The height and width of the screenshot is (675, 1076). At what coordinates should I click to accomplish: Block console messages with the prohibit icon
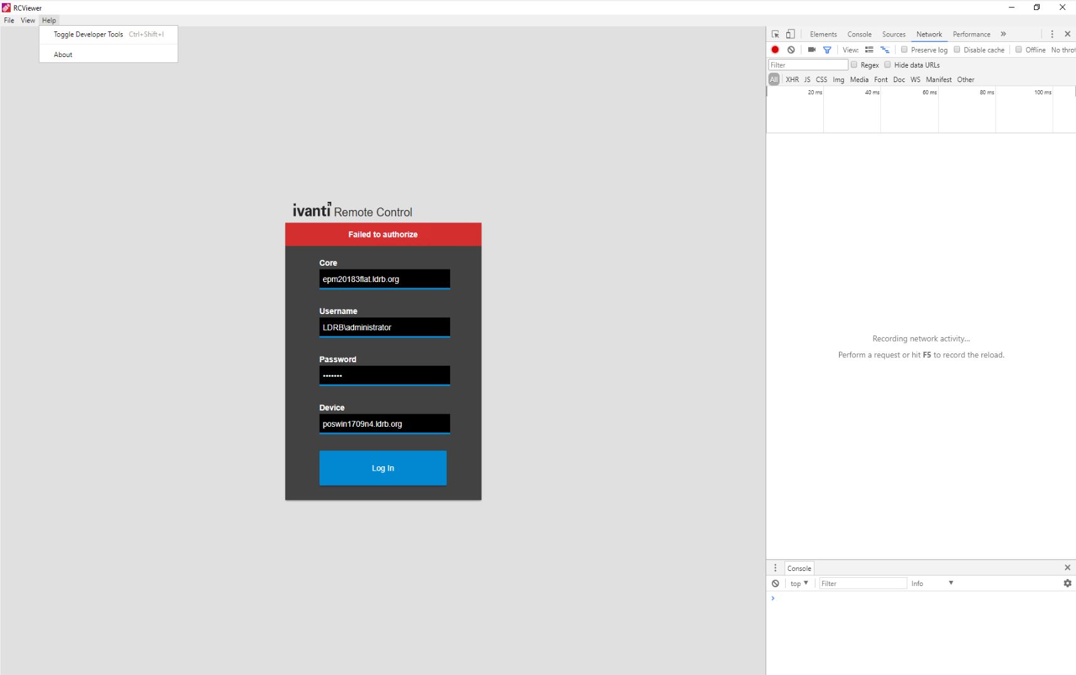[x=776, y=583]
